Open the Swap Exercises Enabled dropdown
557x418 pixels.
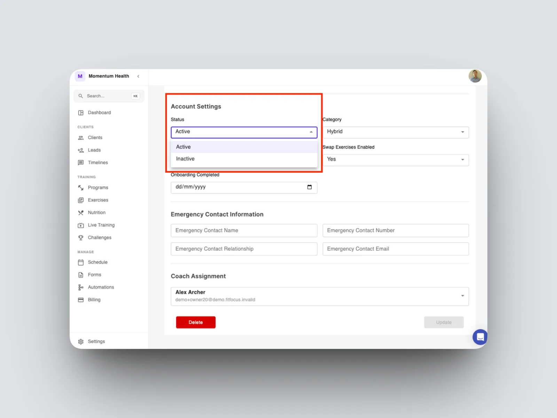click(395, 160)
